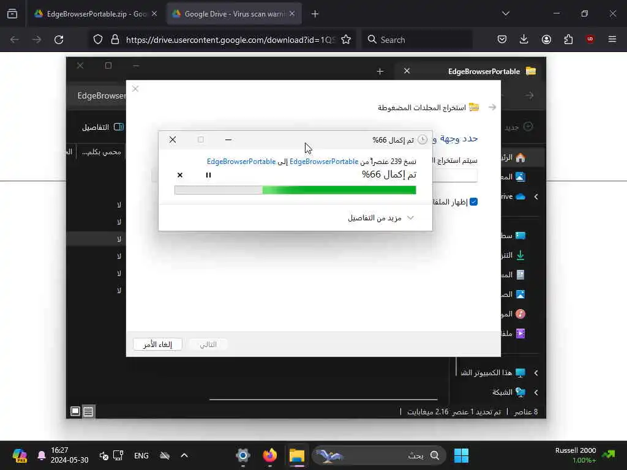
Task: Show hidden tray icons chevron
Action: click(184, 455)
